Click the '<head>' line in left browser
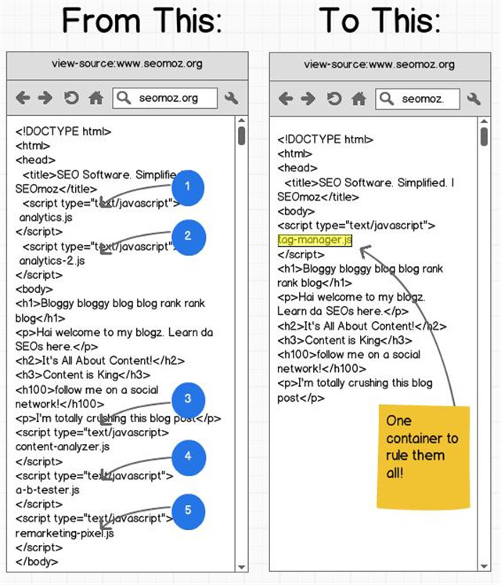This screenshot has height=585, width=501. (35, 160)
